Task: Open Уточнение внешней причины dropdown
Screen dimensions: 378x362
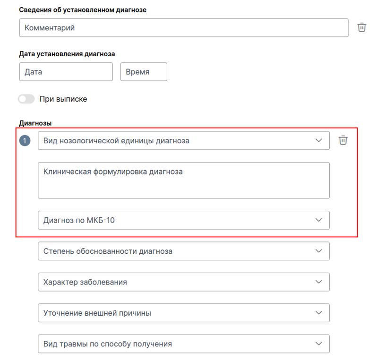Action: click(184, 313)
